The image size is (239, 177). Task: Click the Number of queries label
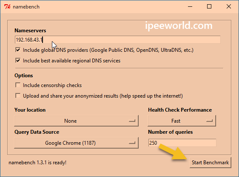[171, 132]
